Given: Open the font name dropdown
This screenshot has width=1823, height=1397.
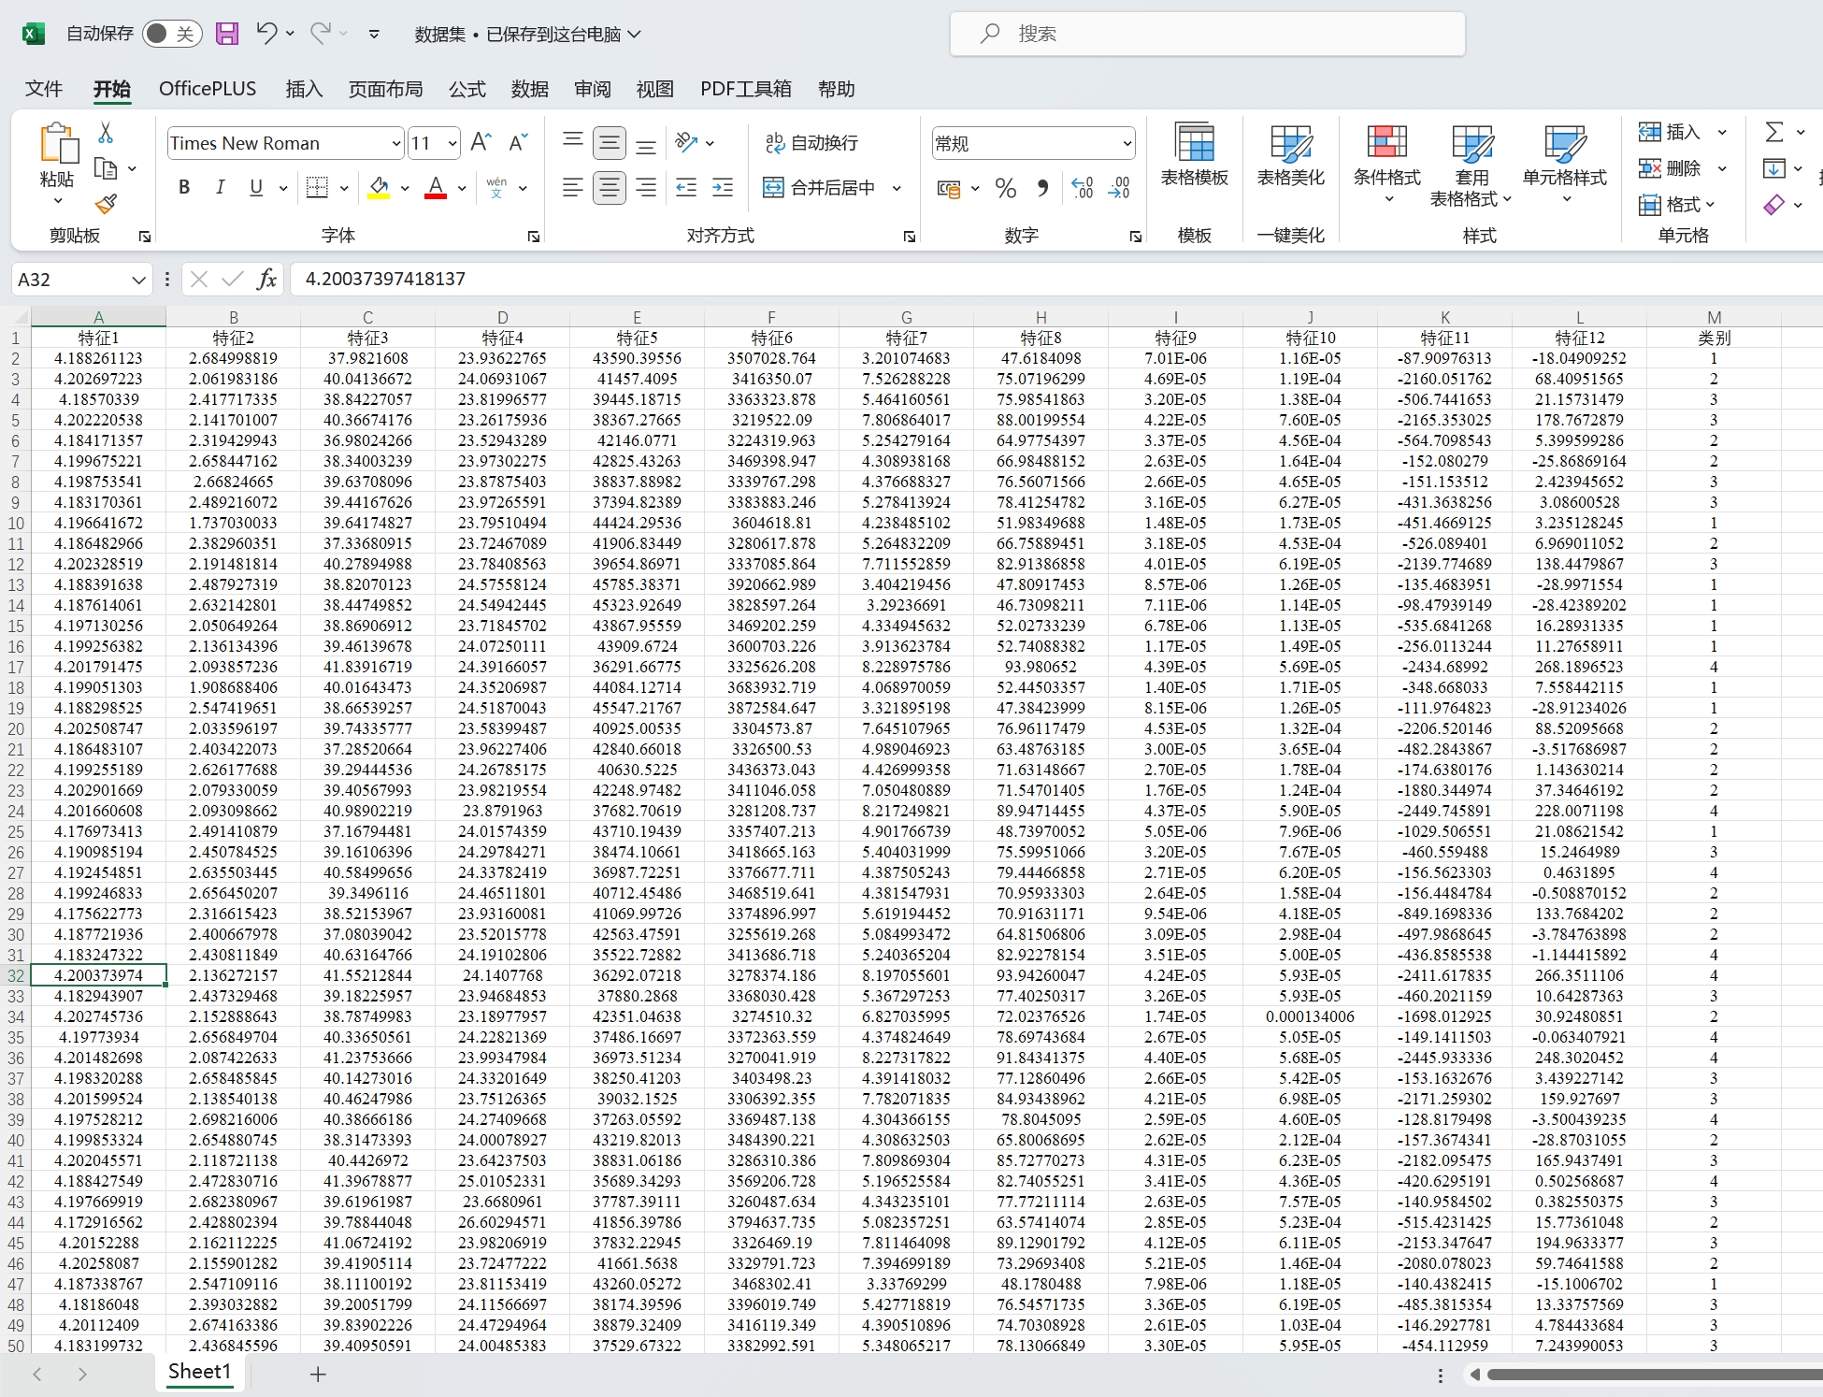Looking at the screenshot, I should (x=395, y=143).
